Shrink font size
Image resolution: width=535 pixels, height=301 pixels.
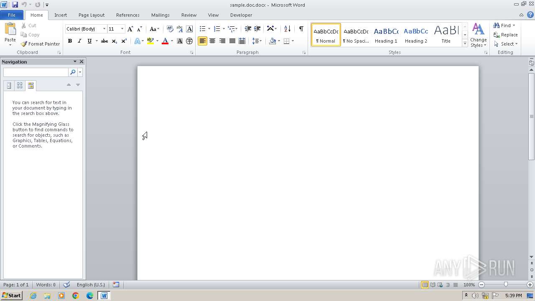tap(140, 29)
